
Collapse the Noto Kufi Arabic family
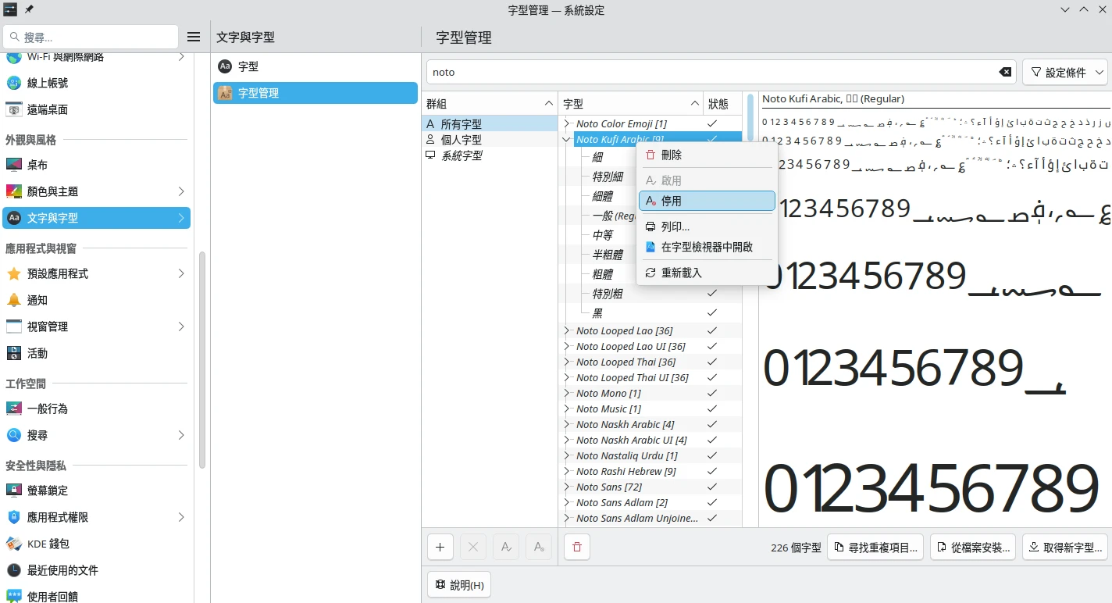pyautogui.click(x=567, y=139)
